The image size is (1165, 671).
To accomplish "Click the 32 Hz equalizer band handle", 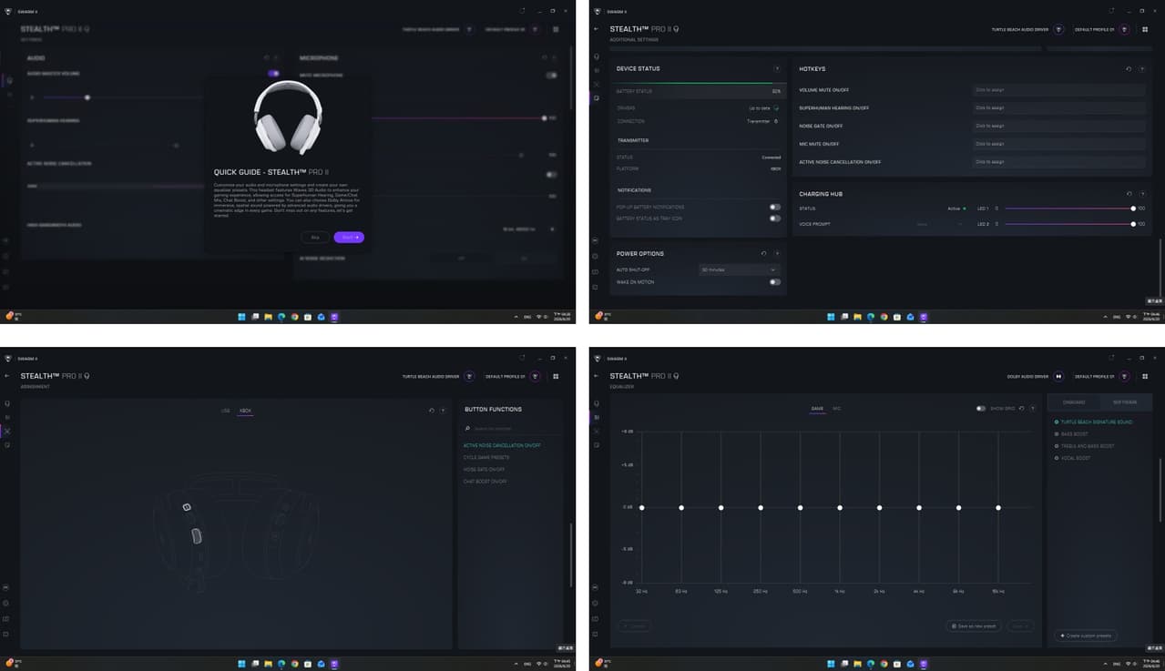I will [641, 507].
